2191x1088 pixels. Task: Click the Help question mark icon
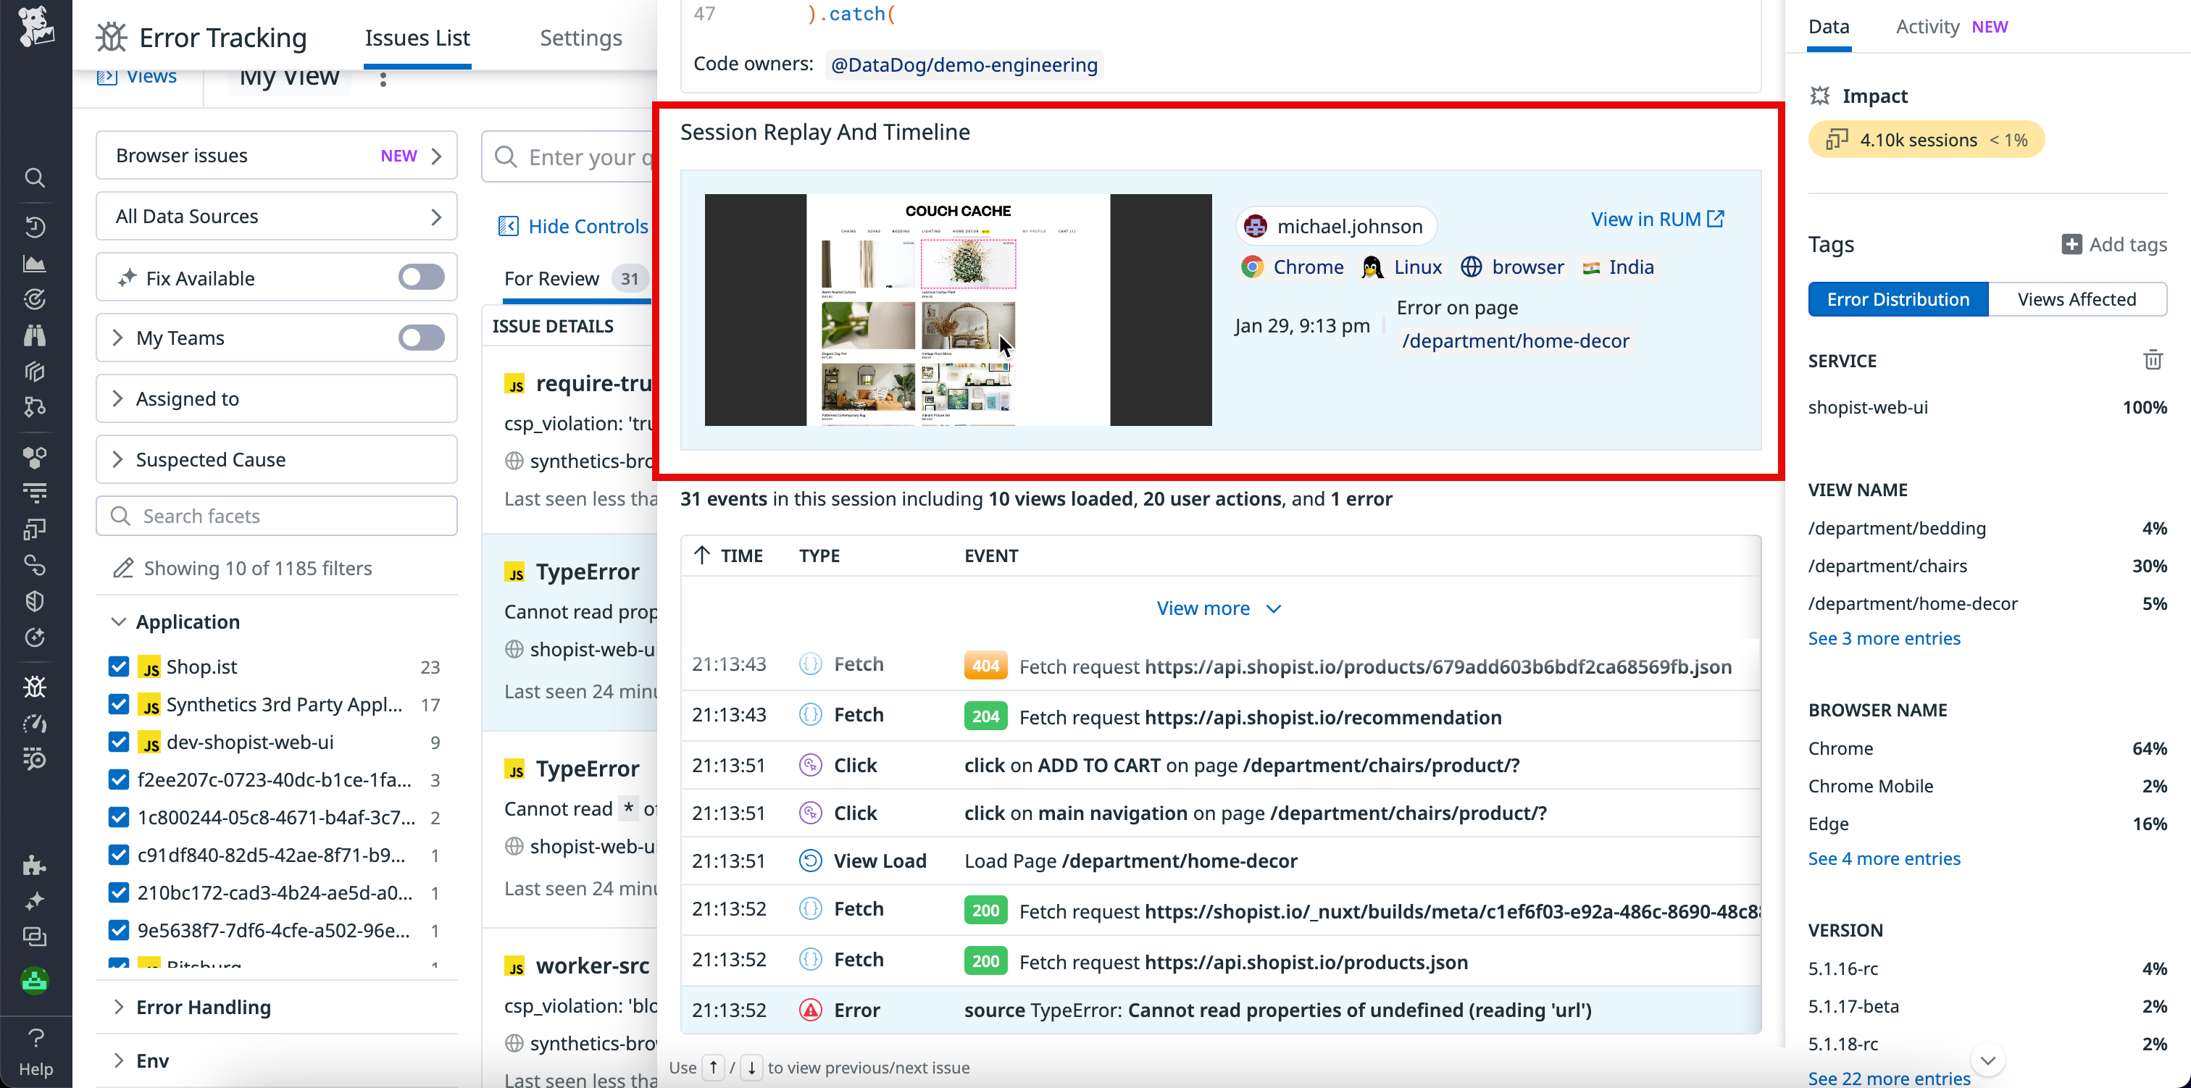point(36,1037)
